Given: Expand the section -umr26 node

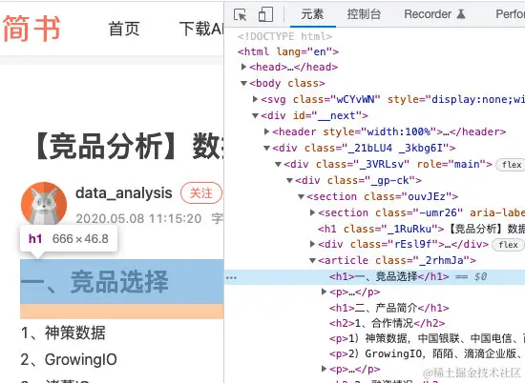Looking at the screenshot, I should [x=312, y=212].
